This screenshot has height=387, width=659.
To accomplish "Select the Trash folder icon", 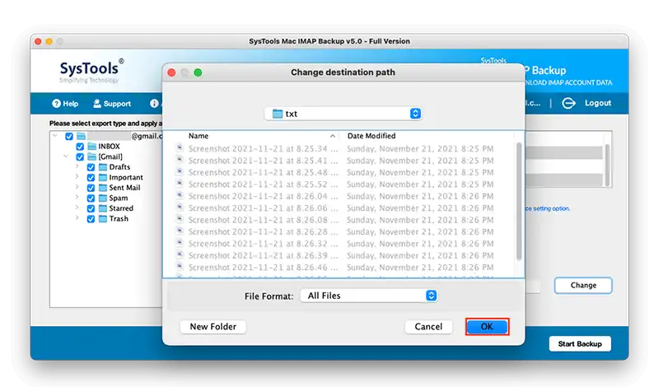I will coord(103,218).
